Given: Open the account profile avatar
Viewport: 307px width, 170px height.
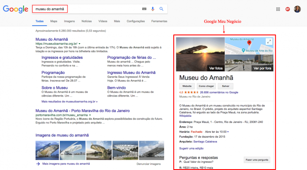Looking at the screenshot, I should (x=297, y=9).
